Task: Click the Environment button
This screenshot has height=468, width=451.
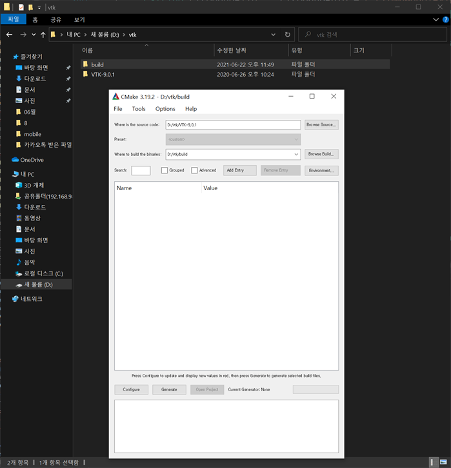Action: click(x=321, y=170)
